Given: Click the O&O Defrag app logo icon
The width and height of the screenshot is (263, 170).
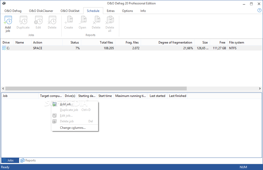Looking at the screenshot, I should (4, 3).
